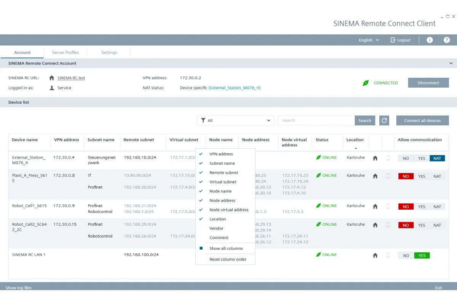Image resolution: width=457 pixels, height=305 pixels.
Task: Open the English language dropdown
Action: [369, 40]
